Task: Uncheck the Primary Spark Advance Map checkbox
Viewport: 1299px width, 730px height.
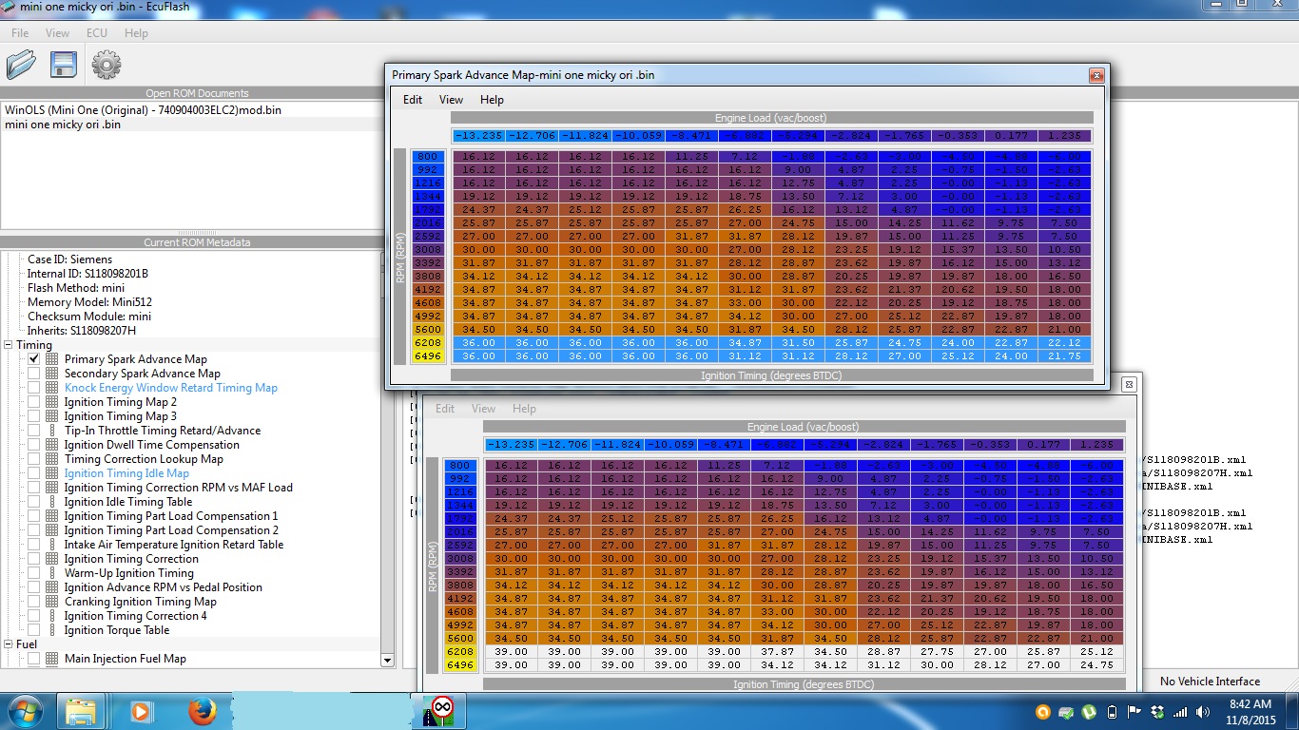Action: (x=34, y=359)
